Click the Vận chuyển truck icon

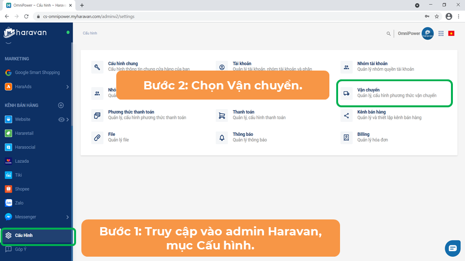coord(346,93)
